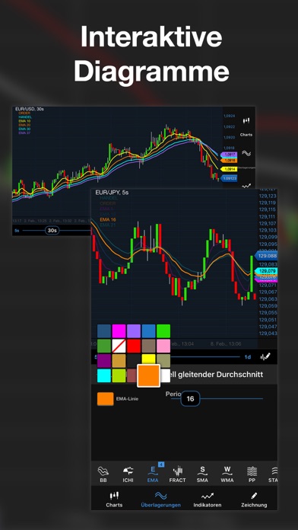
Task: Choose the no-color swatch with red slash
Action: pyautogui.click(x=119, y=346)
